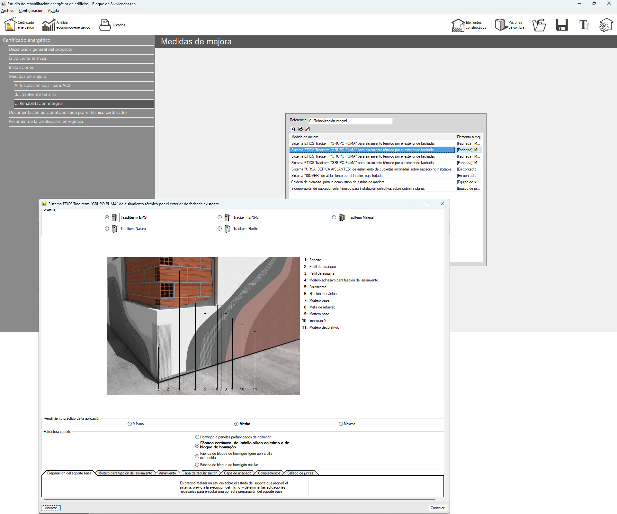
Task: Open the Certificado energético toolbar section
Action: click(19, 25)
